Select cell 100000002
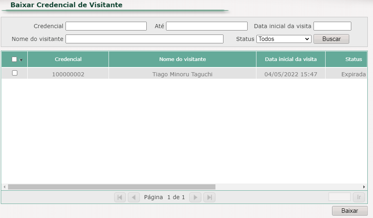 [x=68, y=73]
